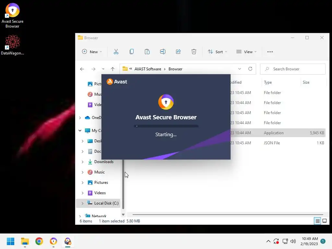Select Network in the navigation pane
Viewport: 332px width, 249px height.
[x=99, y=216]
